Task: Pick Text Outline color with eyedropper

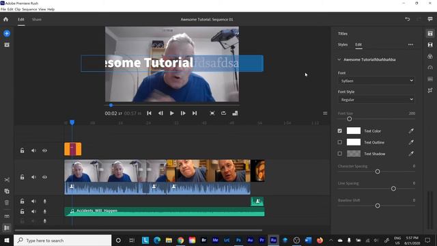Action: [x=411, y=142]
